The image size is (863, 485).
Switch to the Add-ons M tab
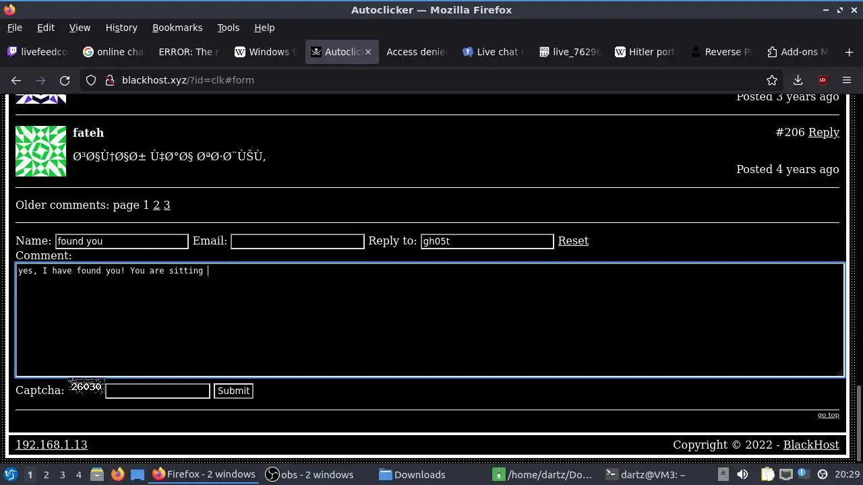click(797, 52)
